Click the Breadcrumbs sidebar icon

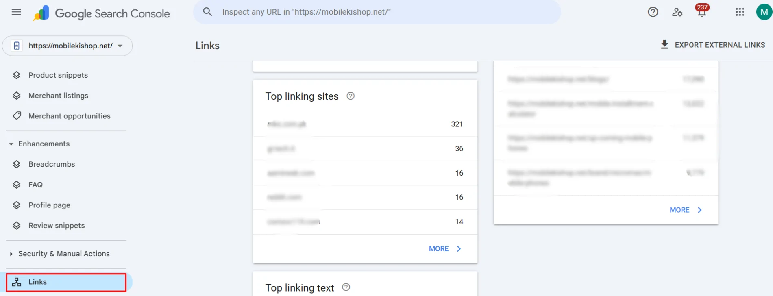click(x=17, y=164)
